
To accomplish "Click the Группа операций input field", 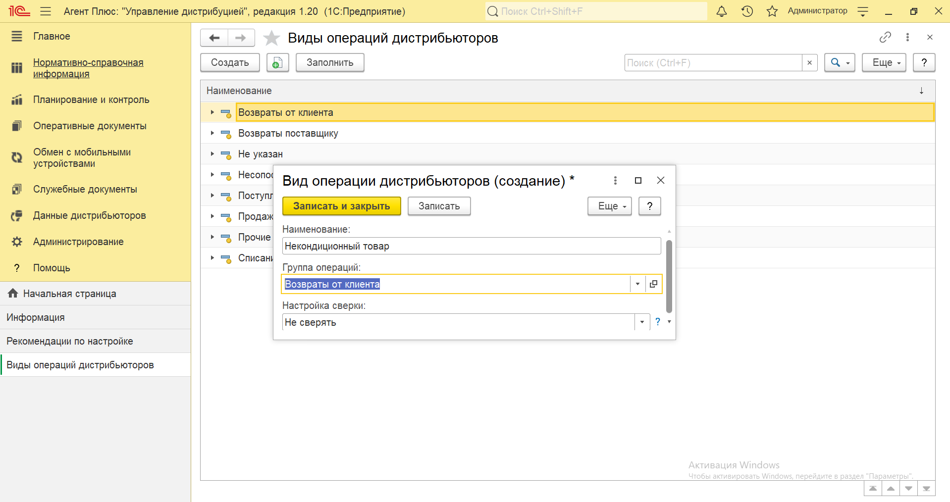I will pyautogui.click(x=456, y=284).
